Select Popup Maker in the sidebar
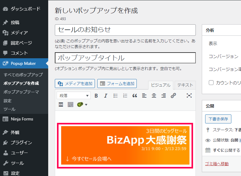 point(24,63)
